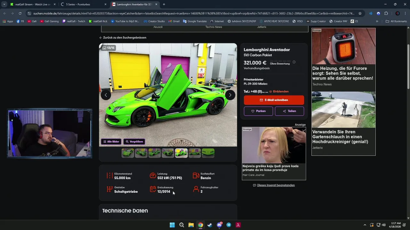The image size is (410, 230).
Task: Select the first gallery thumbnail
Action: pyautogui.click(x=128, y=153)
